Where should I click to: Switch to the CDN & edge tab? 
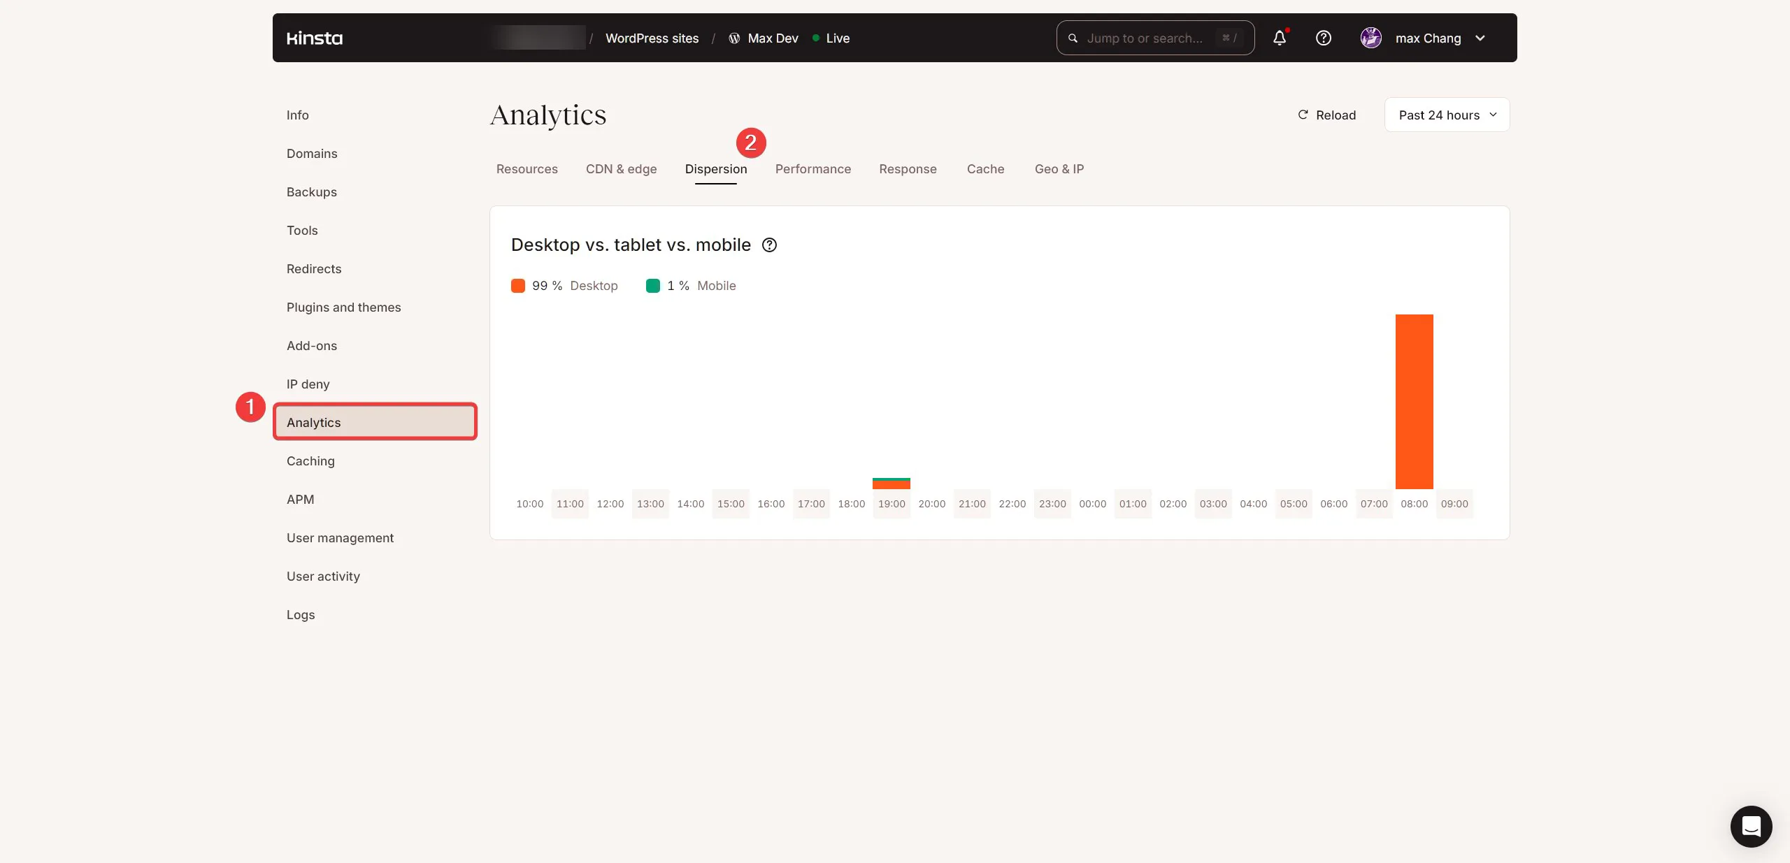[622, 169]
